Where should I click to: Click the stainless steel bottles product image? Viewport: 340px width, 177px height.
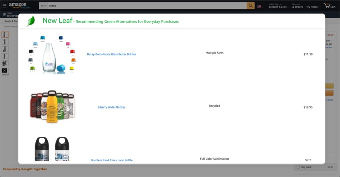click(x=52, y=149)
